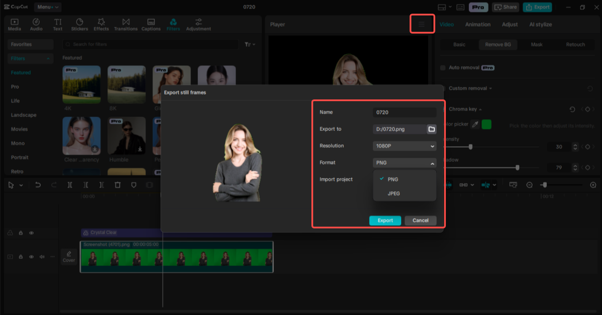Toggle visibility of the Crystal Clear track
This screenshot has width=602, height=315.
pyautogui.click(x=31, y=233)
